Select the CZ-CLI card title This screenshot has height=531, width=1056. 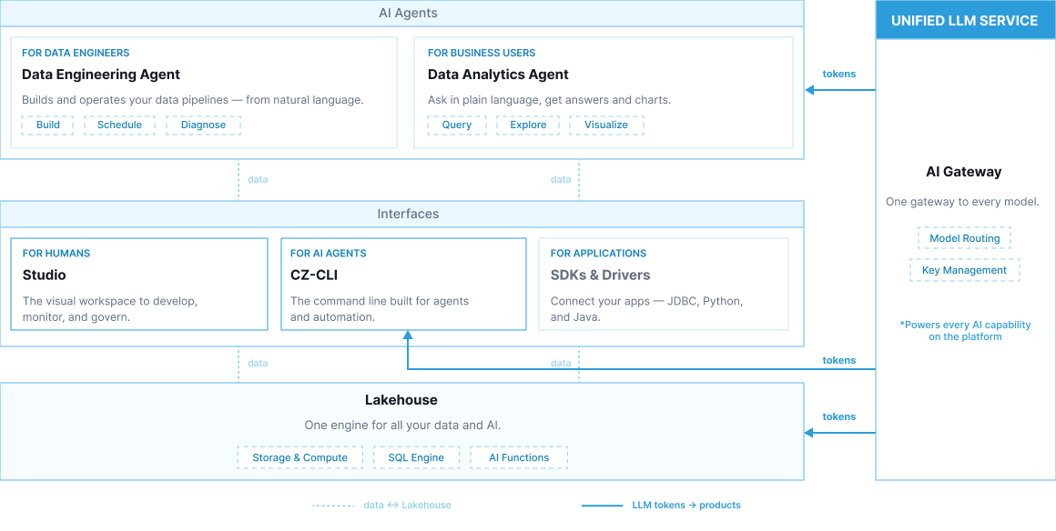314,276
